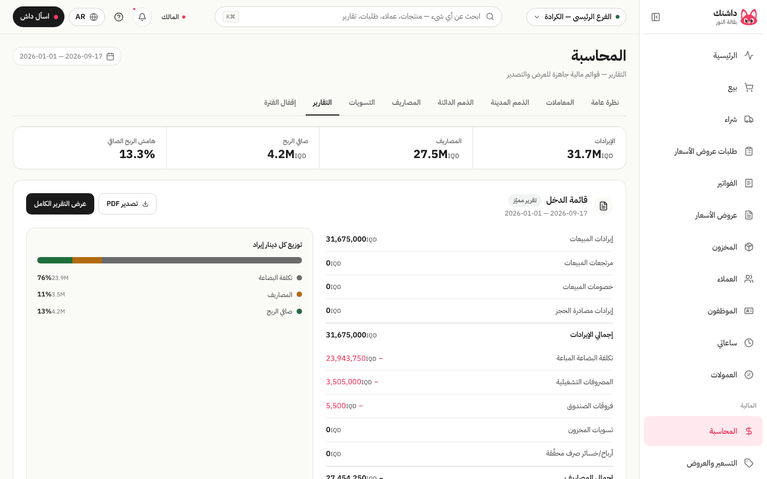
Task: Click the إجمالي الإيرادات row label
Action: (x=591, y=335)
